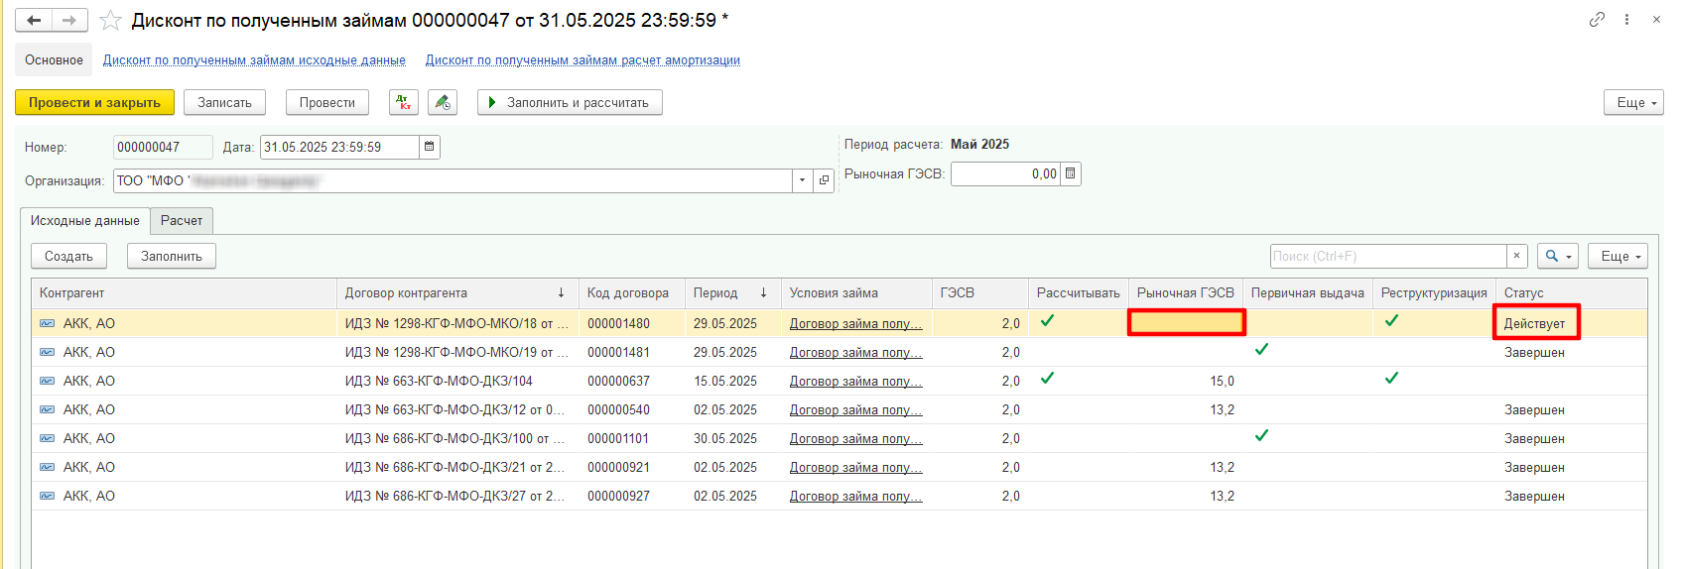The width and height of the screenshot is (1682, 569).
Task: Copy link with the chain icon
Action: point(1597,19)
